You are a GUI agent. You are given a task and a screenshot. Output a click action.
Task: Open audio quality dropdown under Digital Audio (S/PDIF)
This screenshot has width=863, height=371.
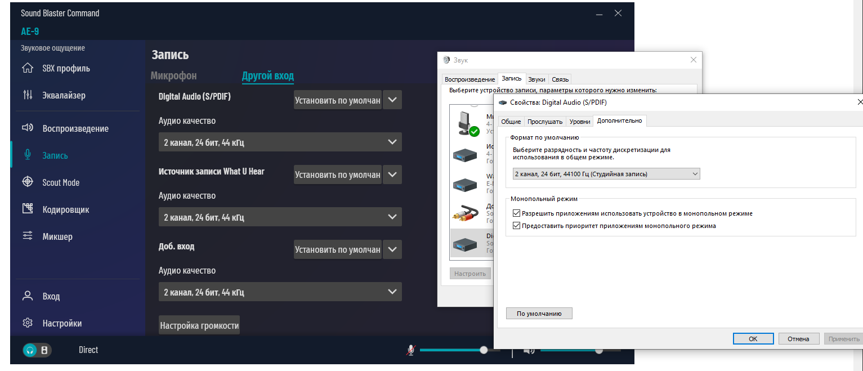click(x=280, y=142)
